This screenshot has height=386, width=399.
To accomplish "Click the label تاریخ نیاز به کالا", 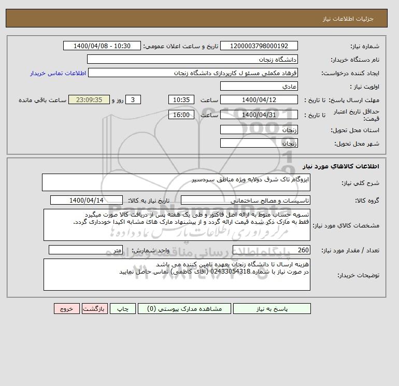I will pyautogui.click(x=149, y=201).
